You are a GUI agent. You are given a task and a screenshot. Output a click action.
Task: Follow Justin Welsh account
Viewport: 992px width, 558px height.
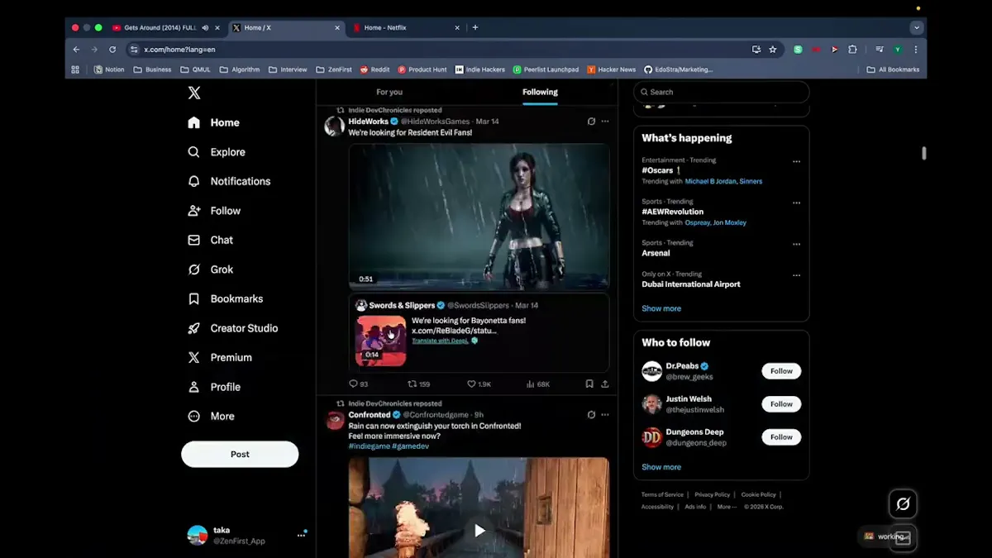(x=781, y=404)
